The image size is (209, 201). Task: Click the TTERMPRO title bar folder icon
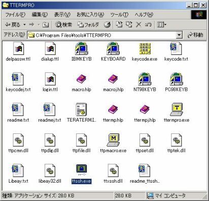point(6,5)
